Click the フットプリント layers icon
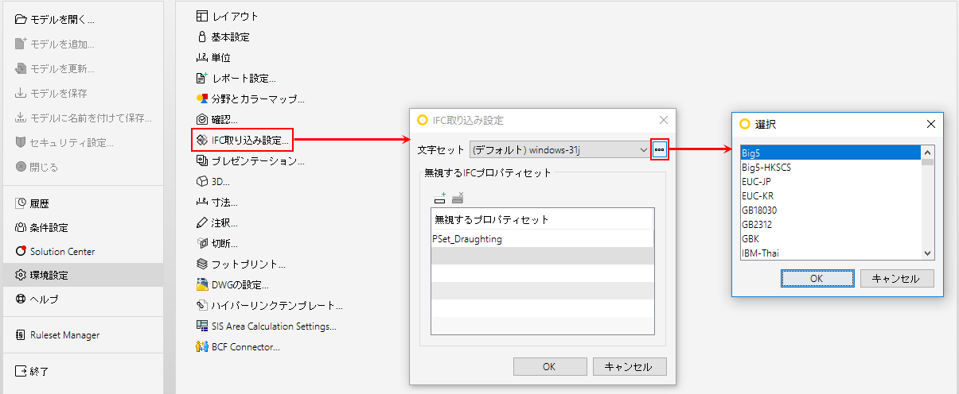The height and width of the screenshot is (394, 959). (202, 264)
